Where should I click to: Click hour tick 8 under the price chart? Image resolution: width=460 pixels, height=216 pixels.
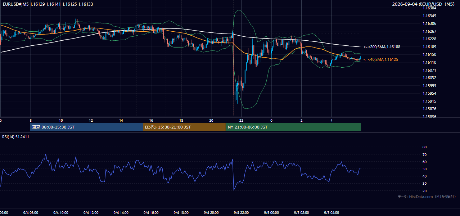point(31,120)
